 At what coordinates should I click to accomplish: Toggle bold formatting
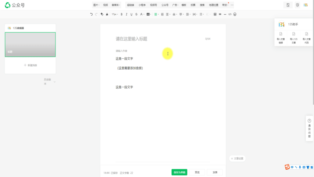coord(122,14)
